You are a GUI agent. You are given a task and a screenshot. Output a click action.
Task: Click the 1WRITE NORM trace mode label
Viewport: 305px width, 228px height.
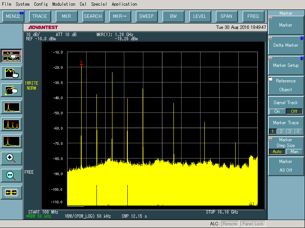[32, 85]
